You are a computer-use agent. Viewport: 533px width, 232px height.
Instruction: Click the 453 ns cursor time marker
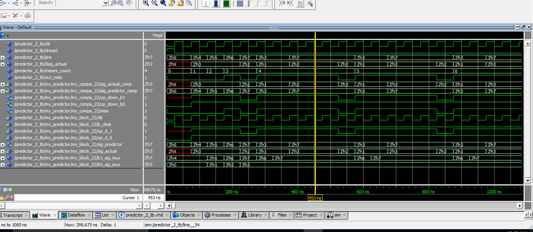[x=315, y=198]
